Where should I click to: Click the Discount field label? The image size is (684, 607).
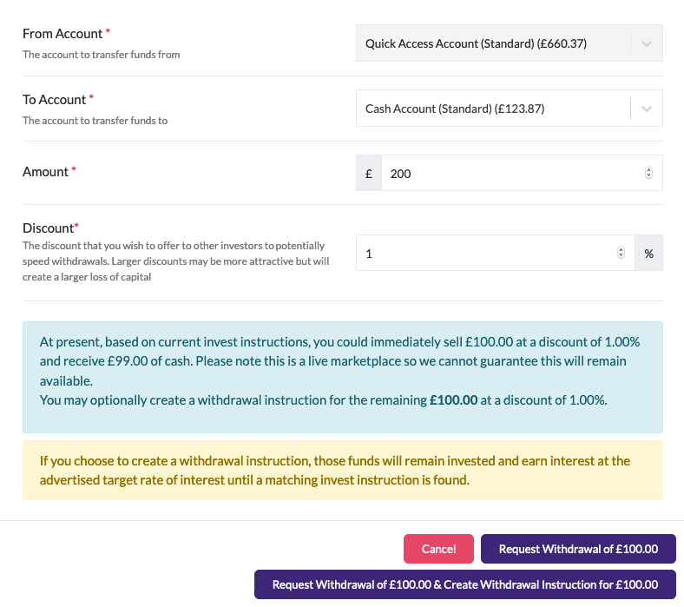[x=49, y=228]
